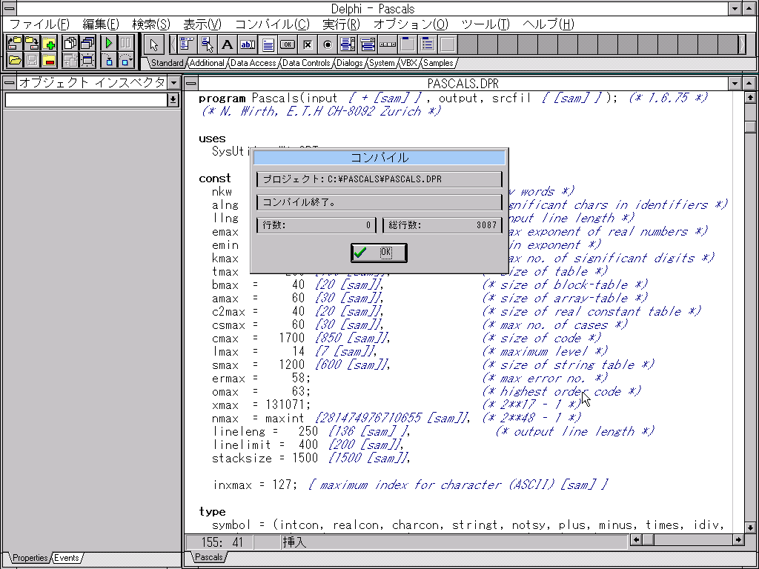759x569 pixels.
Task: Pick the ListBox component icon
Action: 348,45
